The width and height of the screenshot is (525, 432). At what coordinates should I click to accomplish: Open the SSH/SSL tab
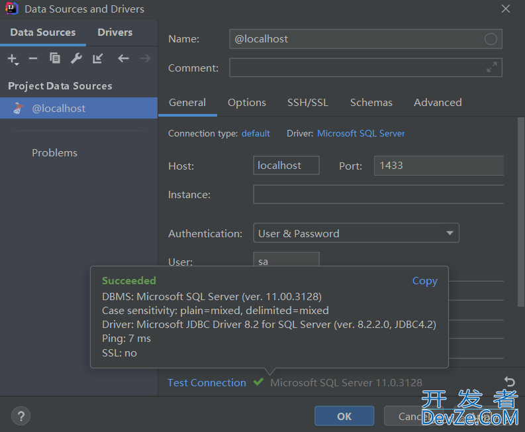[308, 103]
